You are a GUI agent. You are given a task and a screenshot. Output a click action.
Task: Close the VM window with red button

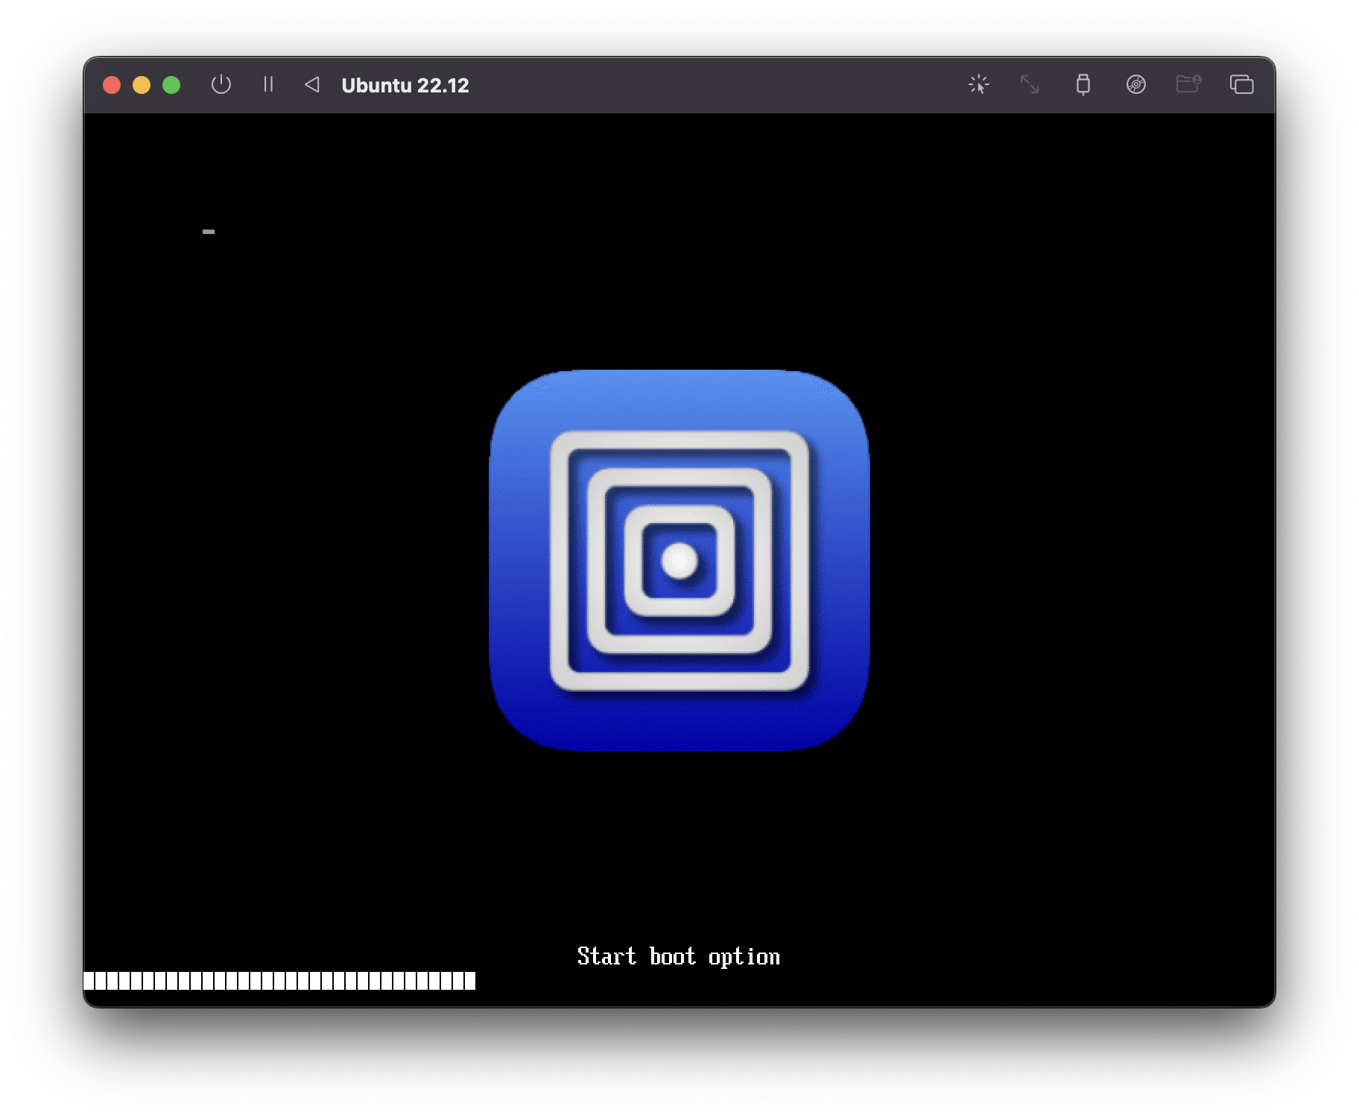pos(112,85)
